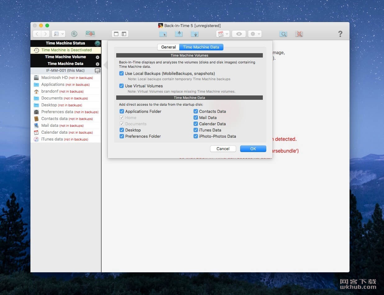This screenshot has width=384, height=295.
Task: Select iTunes data in the sidebar
Action: pyautogui.click(x=66, y=139)
